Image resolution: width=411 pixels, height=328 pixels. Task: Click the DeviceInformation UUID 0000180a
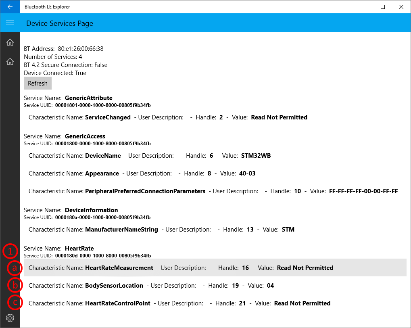(103, 217)
